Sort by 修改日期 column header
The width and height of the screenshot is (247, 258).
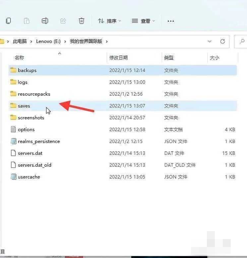(x=118, y=58)
